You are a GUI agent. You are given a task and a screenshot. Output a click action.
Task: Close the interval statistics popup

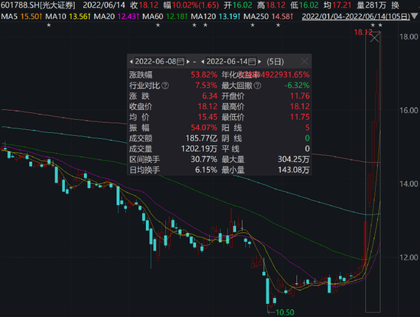(x=304, y=62)
